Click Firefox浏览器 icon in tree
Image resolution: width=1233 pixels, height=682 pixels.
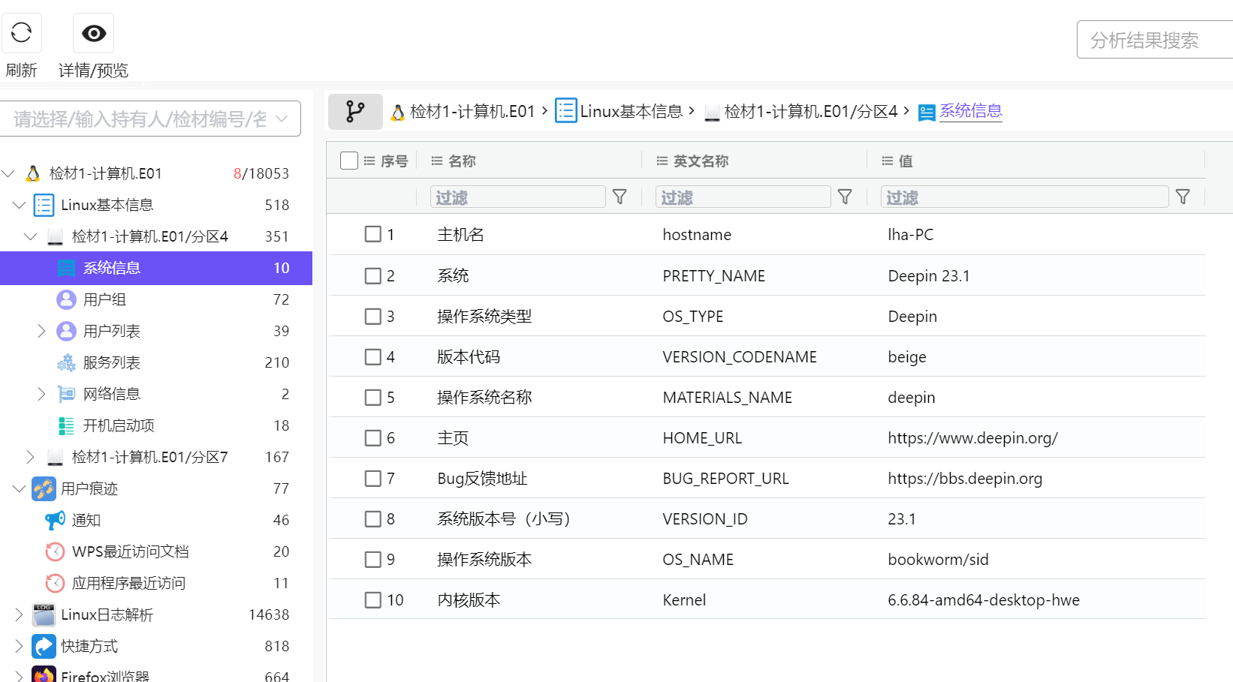44,674
